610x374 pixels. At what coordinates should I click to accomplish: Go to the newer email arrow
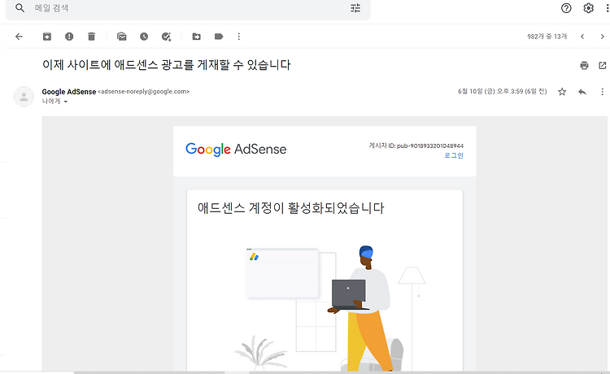pyautogui.click(x=582, y=37)
